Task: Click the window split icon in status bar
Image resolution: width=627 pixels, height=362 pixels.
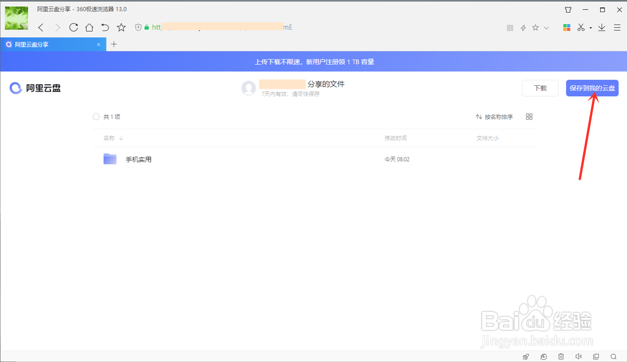Action: tap(596, 356)
